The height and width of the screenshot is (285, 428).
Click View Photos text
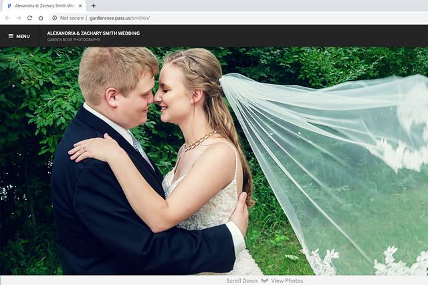coord(287,280)
